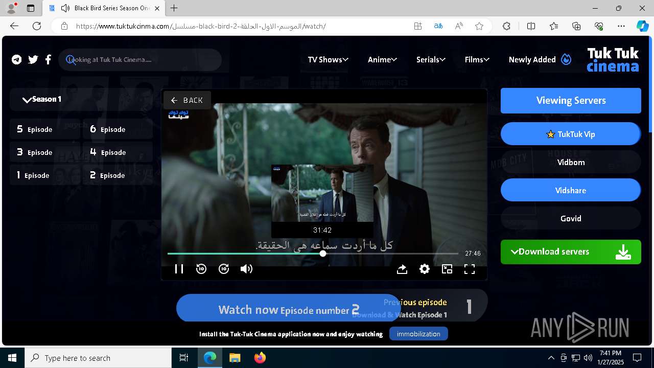Click the Tuk Tuk Cinema logo

(x=613, y=60)
